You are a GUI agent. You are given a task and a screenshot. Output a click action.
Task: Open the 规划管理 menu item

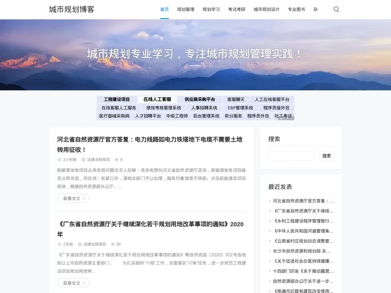click(186, 9)
